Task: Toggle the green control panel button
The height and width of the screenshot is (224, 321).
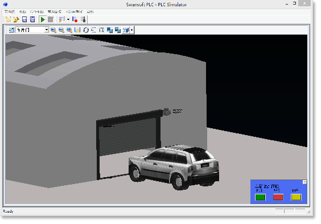Action: pos(261,197)
